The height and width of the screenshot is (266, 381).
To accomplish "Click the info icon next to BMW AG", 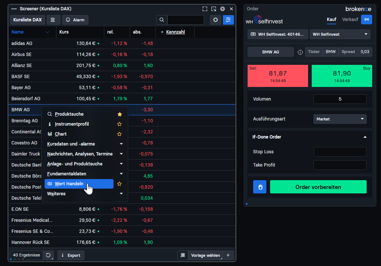I will pos(300,52).
